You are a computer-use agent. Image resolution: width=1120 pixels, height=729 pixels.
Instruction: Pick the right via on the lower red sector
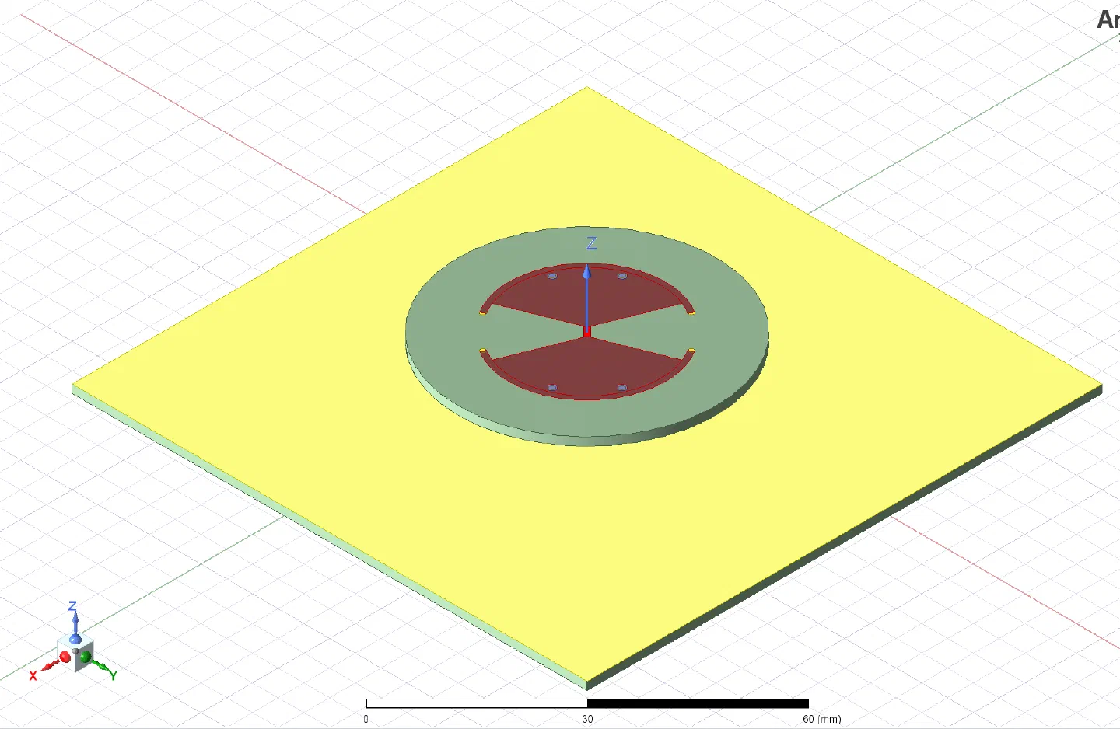tap(621, 387)
